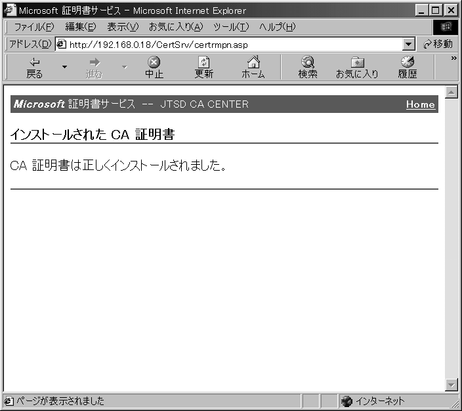This screenshot has width=462, height=411.
Task: Open the お気に入り(A) menu
Action: [176, 27]
